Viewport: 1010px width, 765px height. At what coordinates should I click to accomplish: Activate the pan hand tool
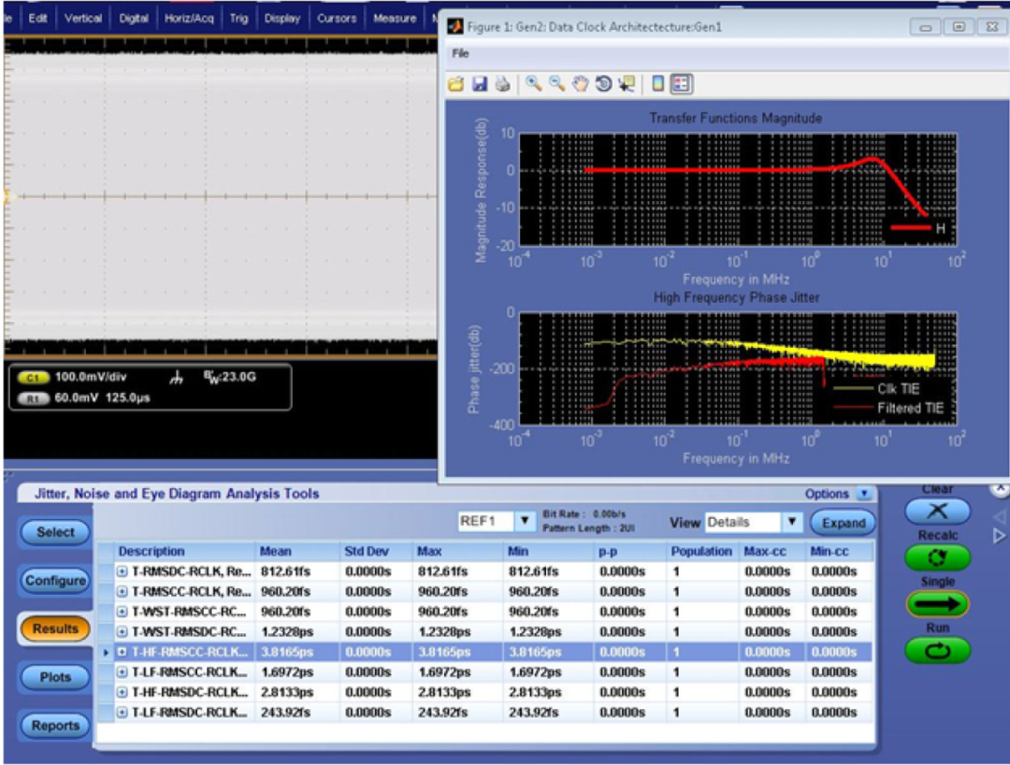click(581, 84)
